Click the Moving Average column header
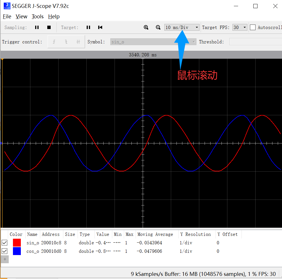Screen dimensions: 282x279 point(155,234)
